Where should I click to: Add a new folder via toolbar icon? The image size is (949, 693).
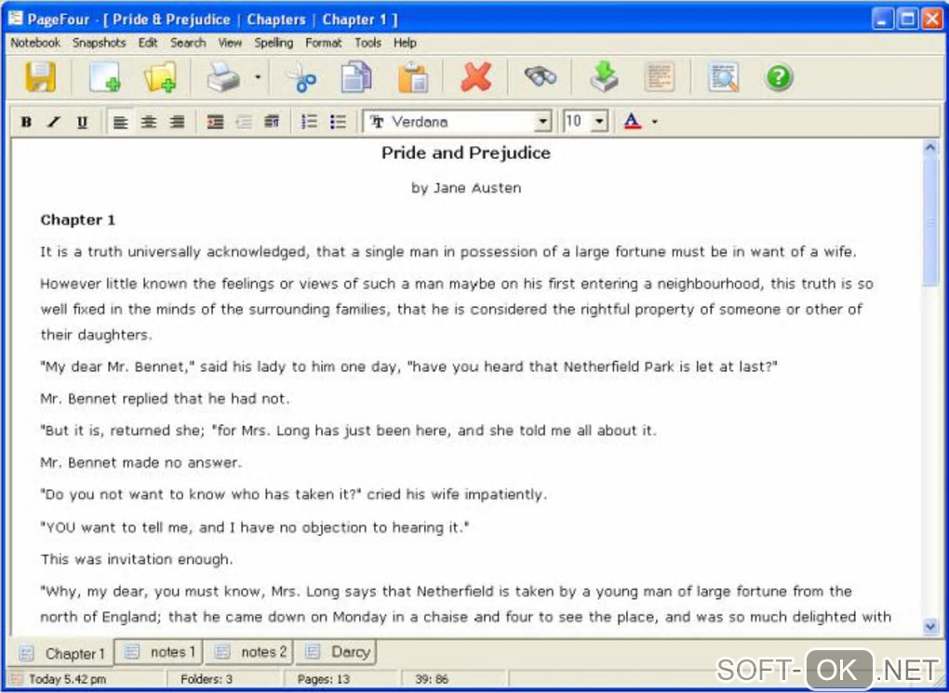(x=160, y=77)
